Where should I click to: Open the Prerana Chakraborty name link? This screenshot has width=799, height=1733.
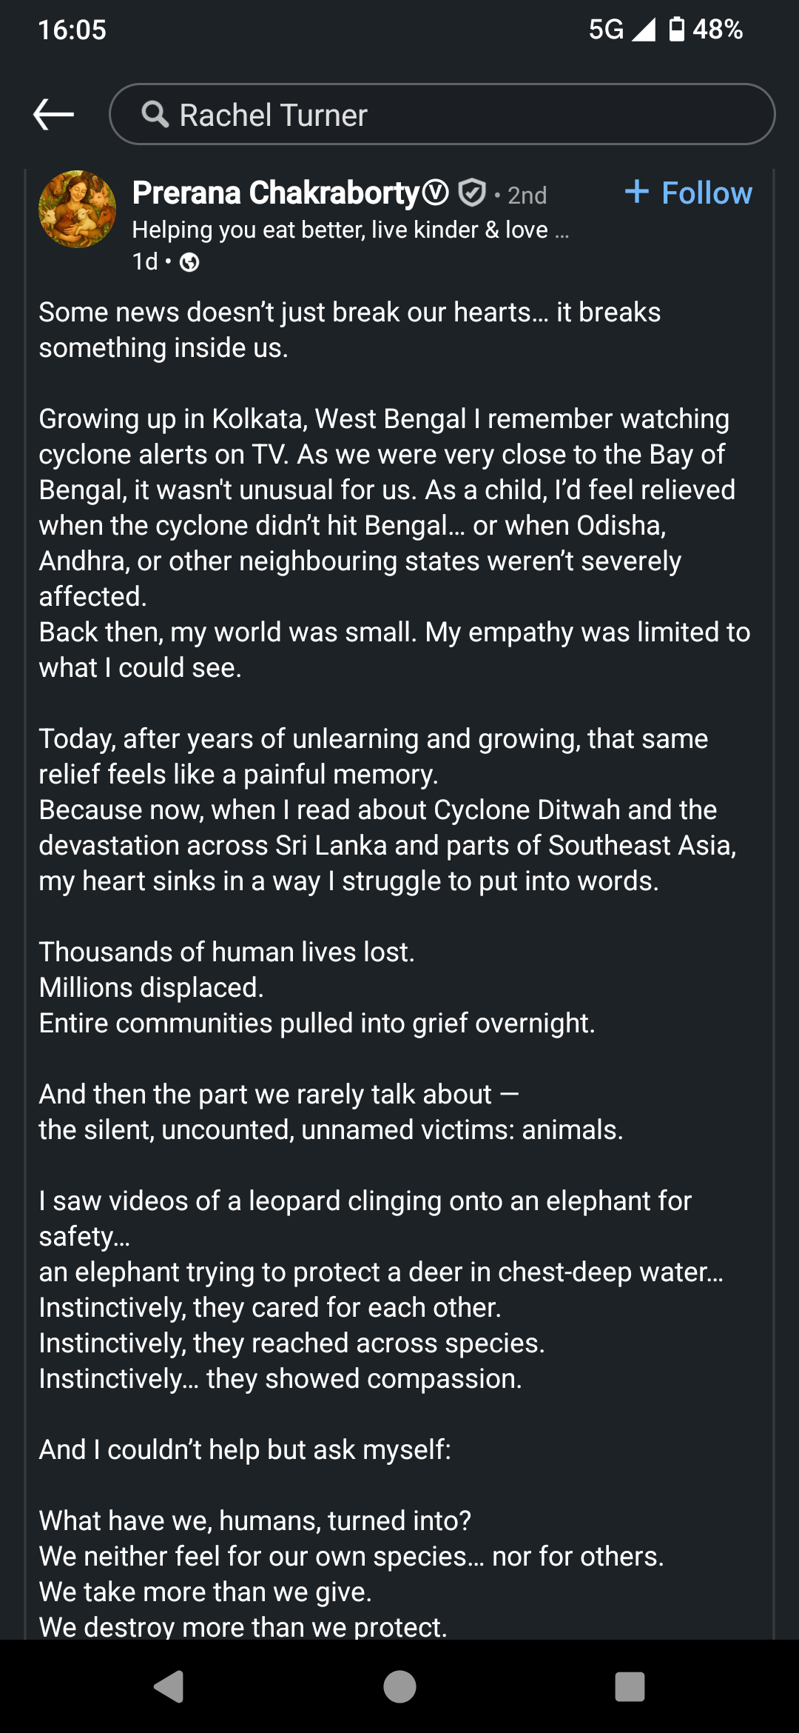point(276,193)
